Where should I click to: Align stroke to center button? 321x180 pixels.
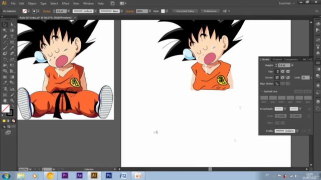277,83
